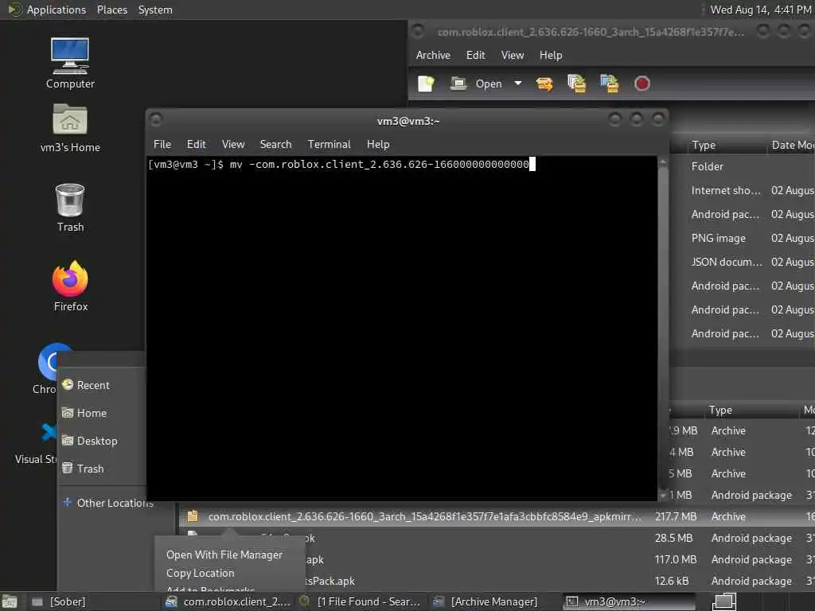Select the 28.5 MB Android package row
815x611 pixels.
[497, 538]
